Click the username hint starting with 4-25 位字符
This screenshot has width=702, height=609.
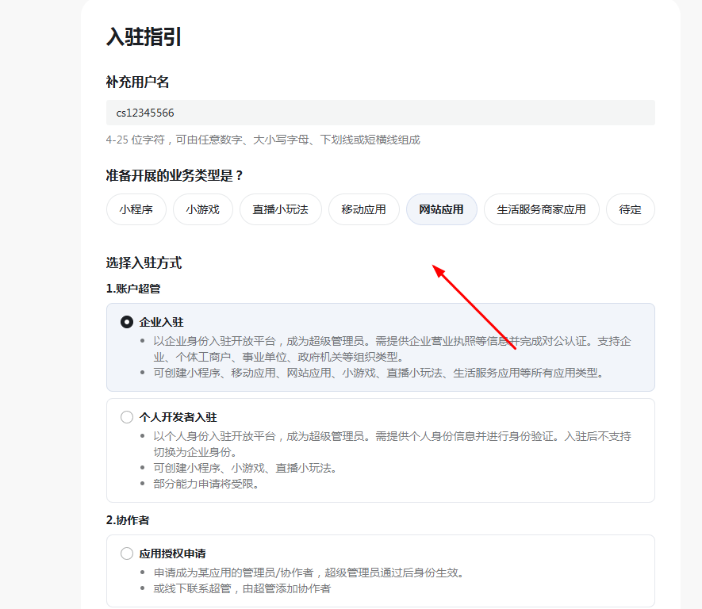click(x=263, y=140)
